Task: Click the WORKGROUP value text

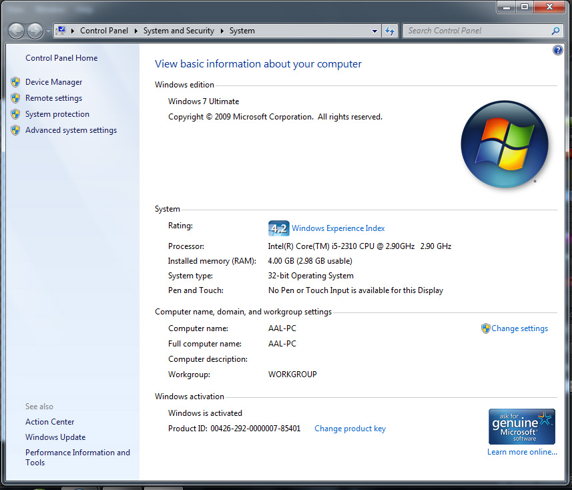Action: coord(292,375)
